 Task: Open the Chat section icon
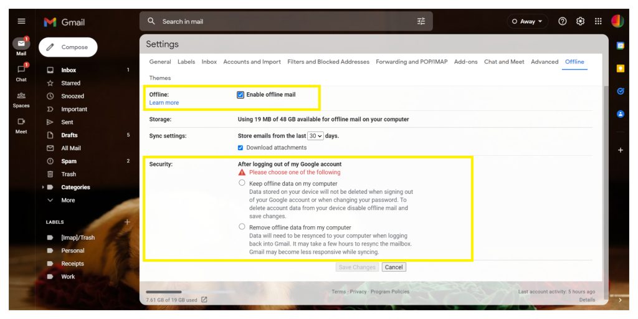coord(21,70)
